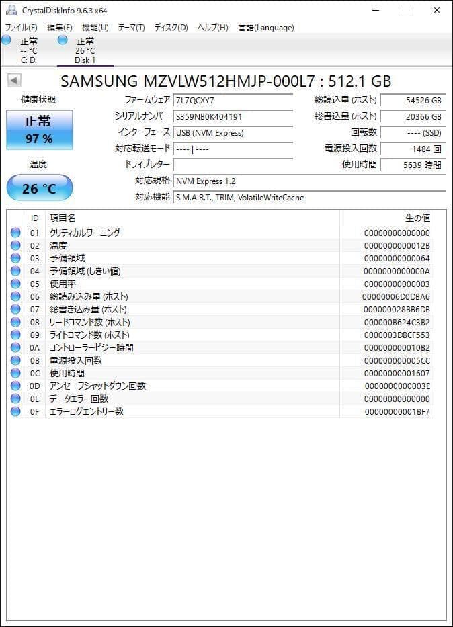Click raw value 0000000000003E
The height and width of the screenshot is (627, 453).
click(x=397, y=386)
